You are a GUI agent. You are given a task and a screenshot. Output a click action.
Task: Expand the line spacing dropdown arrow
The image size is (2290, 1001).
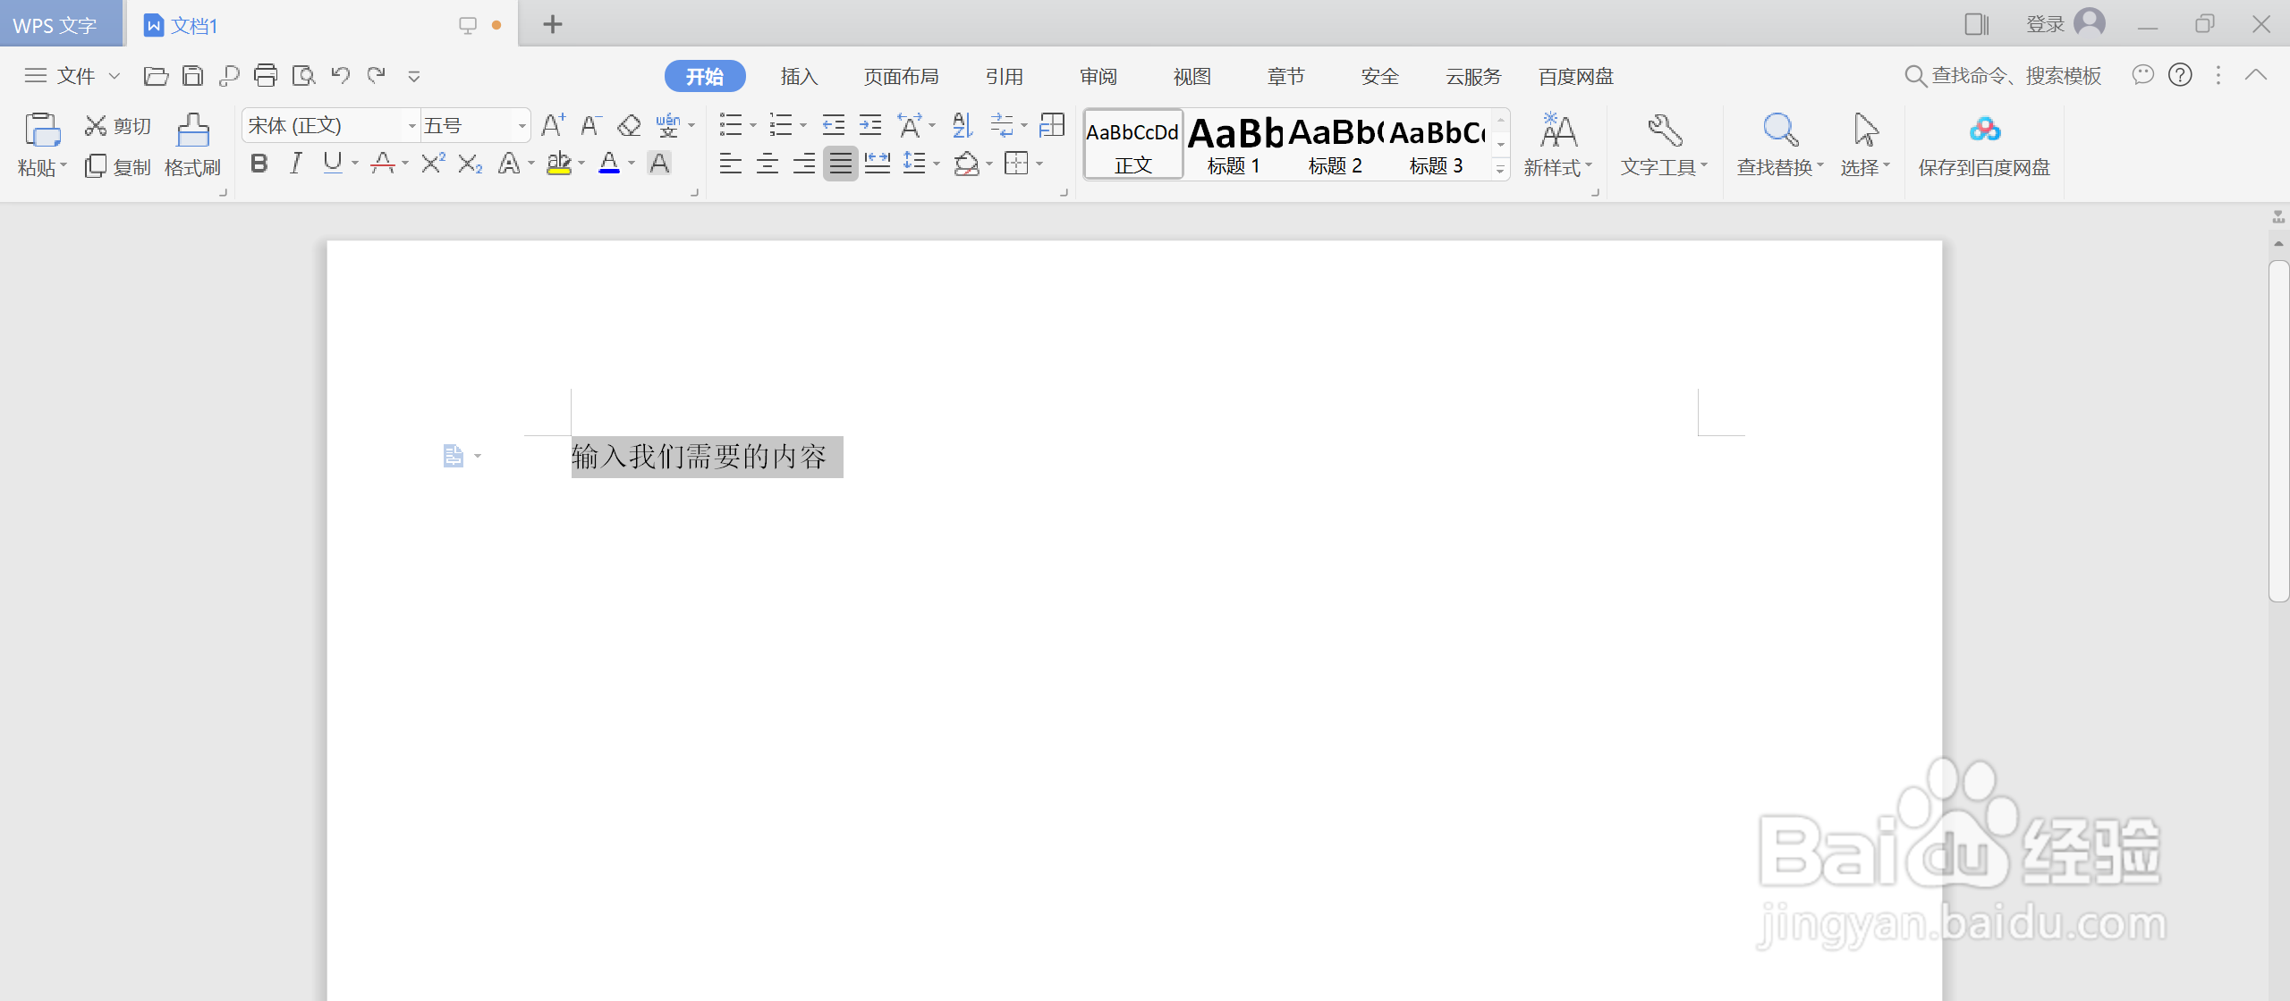(937, 164)
